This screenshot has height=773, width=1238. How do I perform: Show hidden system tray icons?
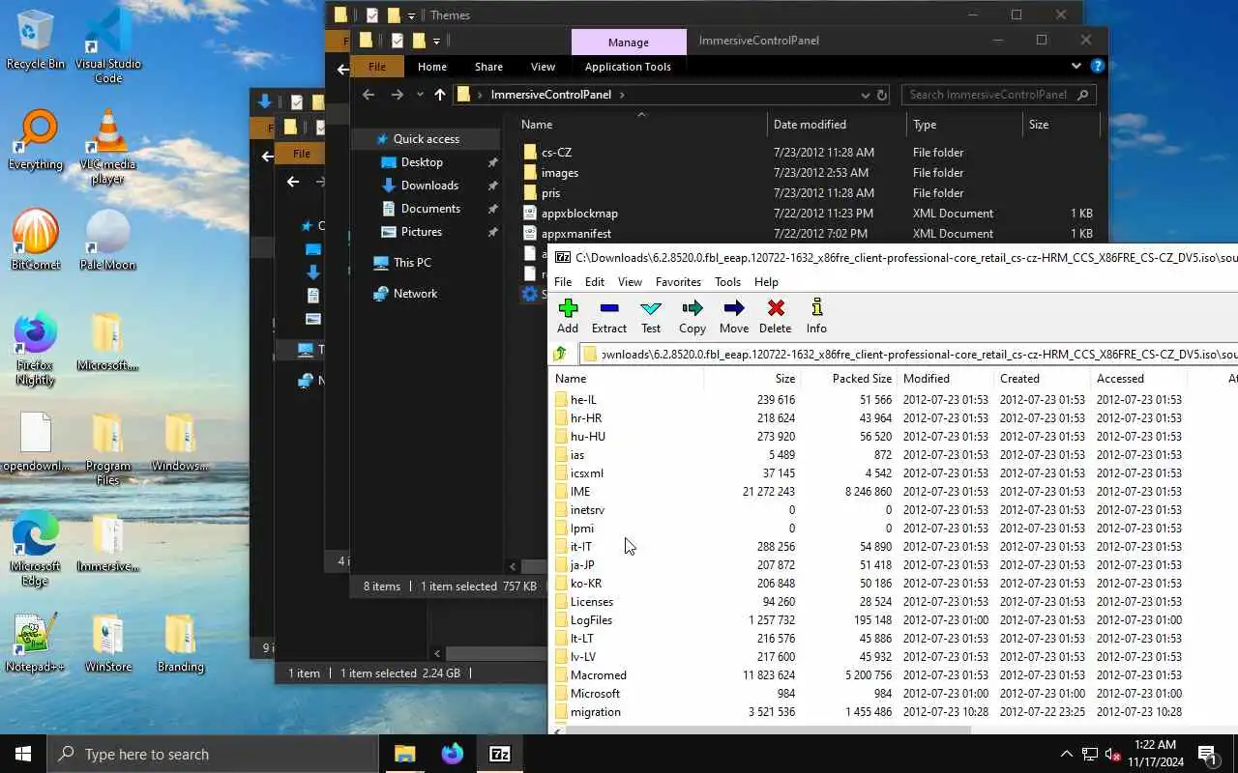click(x=1067, y=754)
